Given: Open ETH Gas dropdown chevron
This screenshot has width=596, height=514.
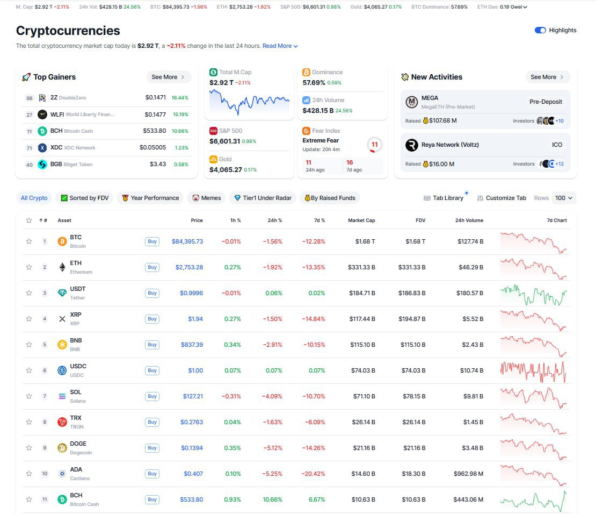Looking at the screenshot, I should (525, 7).
